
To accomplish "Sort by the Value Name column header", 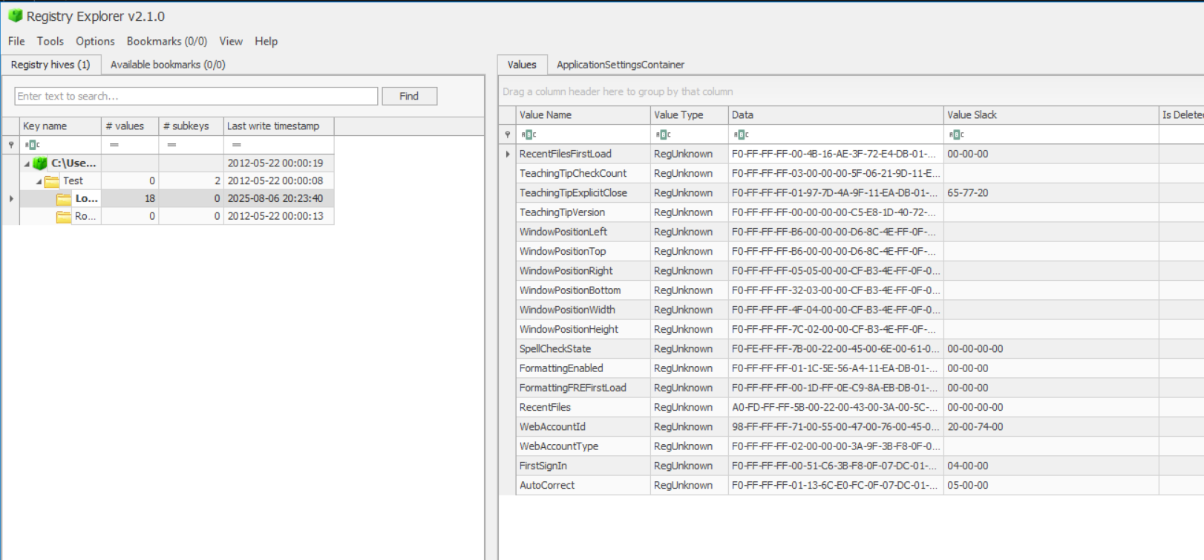I will (x=583, y=115).
